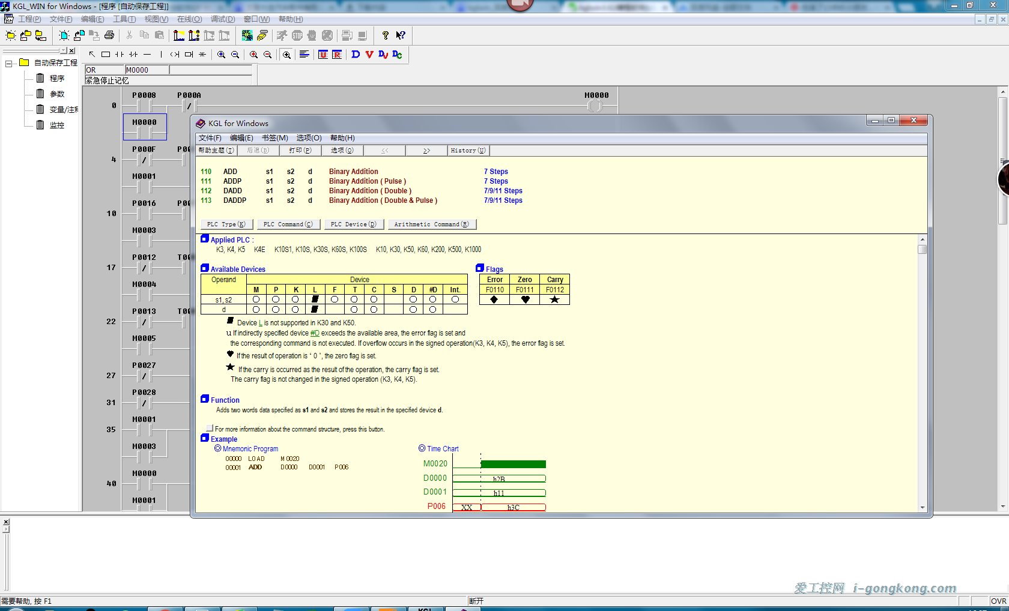The image size is (1009, 611).
Task: Click the PLC Type(K) button
Action: [x=226, y=224]
